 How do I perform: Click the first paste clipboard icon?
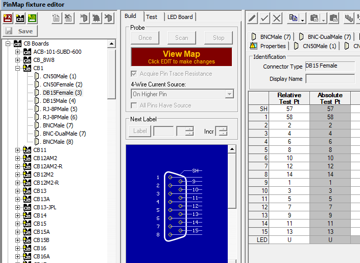[x=315, y=18]
